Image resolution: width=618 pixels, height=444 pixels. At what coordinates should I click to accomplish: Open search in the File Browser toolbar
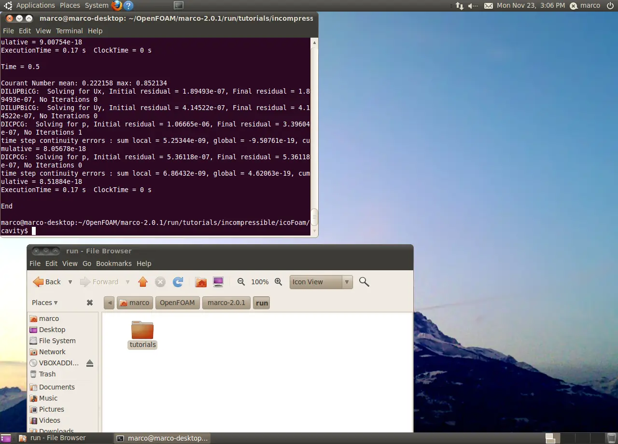[x=364, y=282]
